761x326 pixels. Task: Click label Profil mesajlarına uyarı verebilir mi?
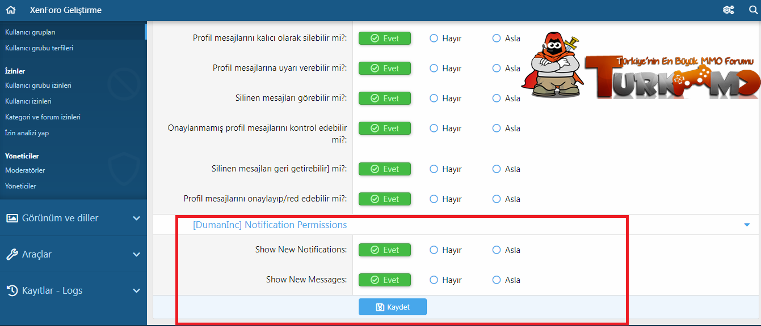tap(280, 68)
